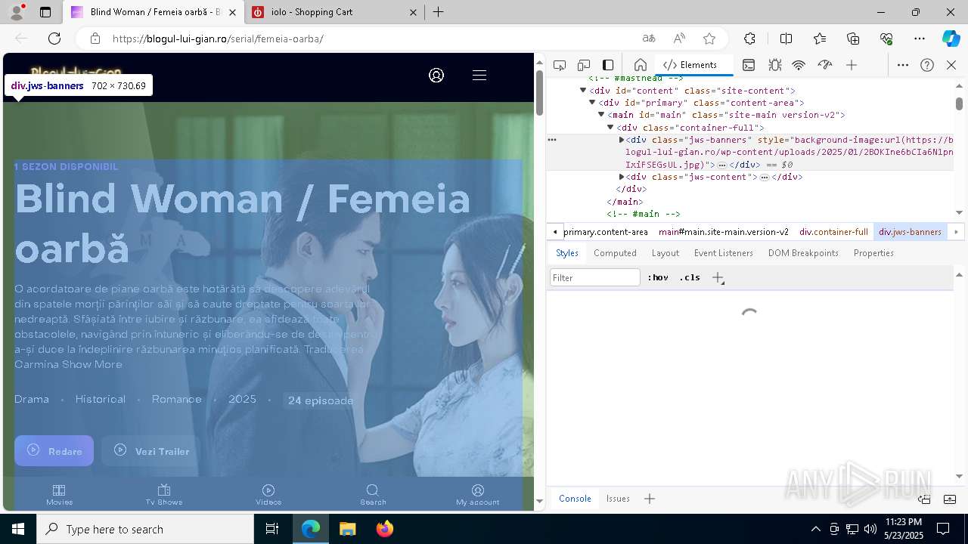Open the website account profile icon
This screenshot has height=544, width=968.
click(436, 75)
